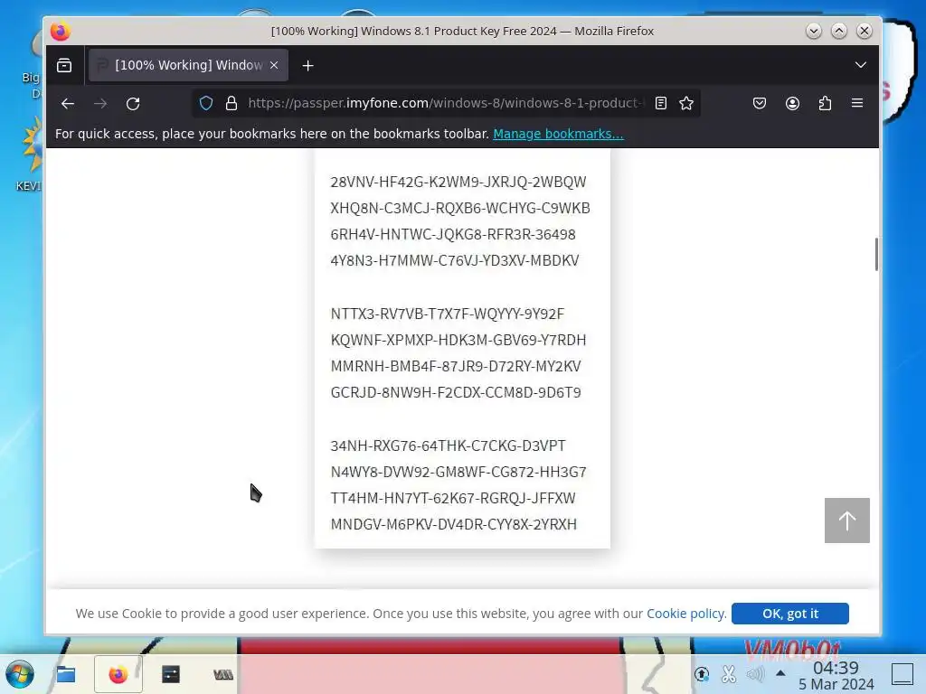This screenshot has width=926, height=694.
Task: Open the dark window app in taskbar
Action: 171,674
